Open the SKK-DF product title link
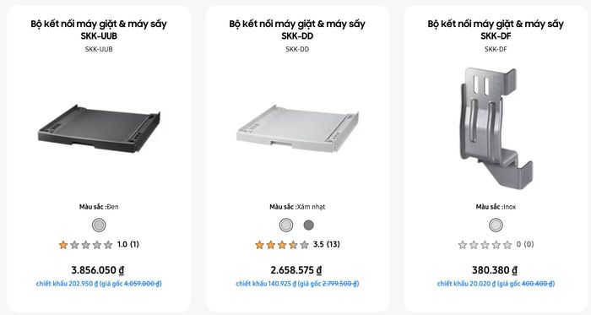This screenshot has height=315, width=591. tap(496, 30)
